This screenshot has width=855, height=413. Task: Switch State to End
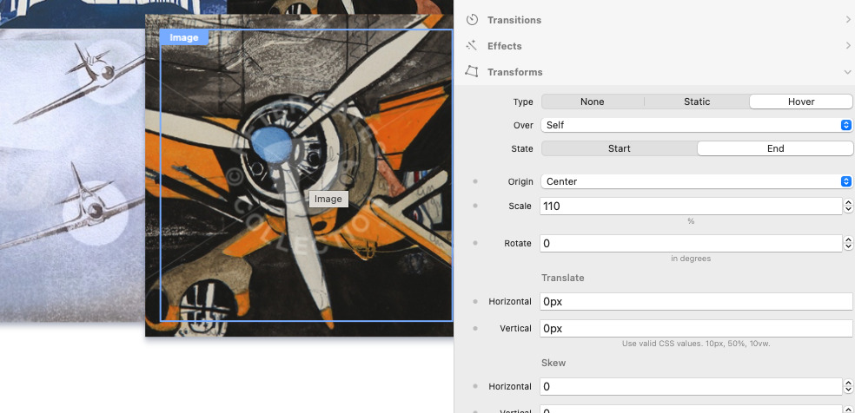775,148
